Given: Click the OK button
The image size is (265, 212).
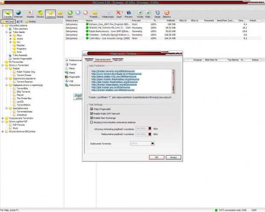Looking at the screenshot, I should [157, 157].
